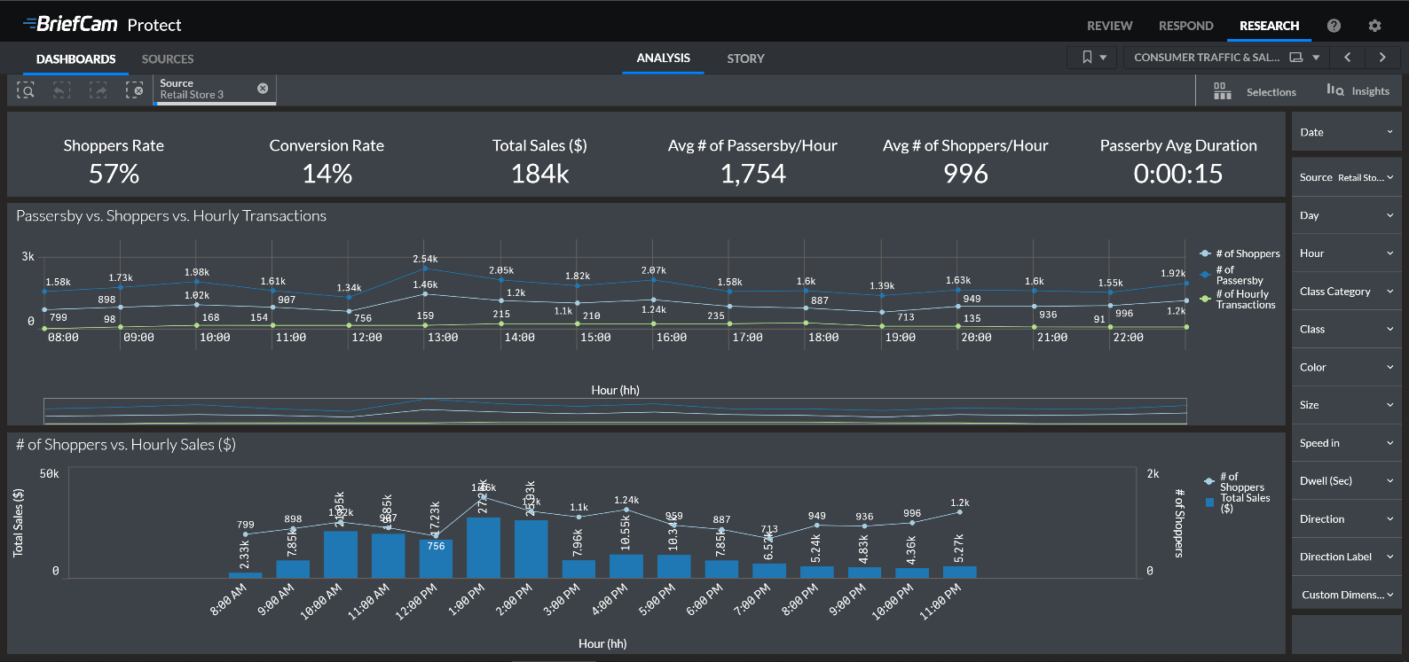Click the BriefCam Protect logo
The height and width of the screenshot is (662, 1409).
tap(101, 24)
